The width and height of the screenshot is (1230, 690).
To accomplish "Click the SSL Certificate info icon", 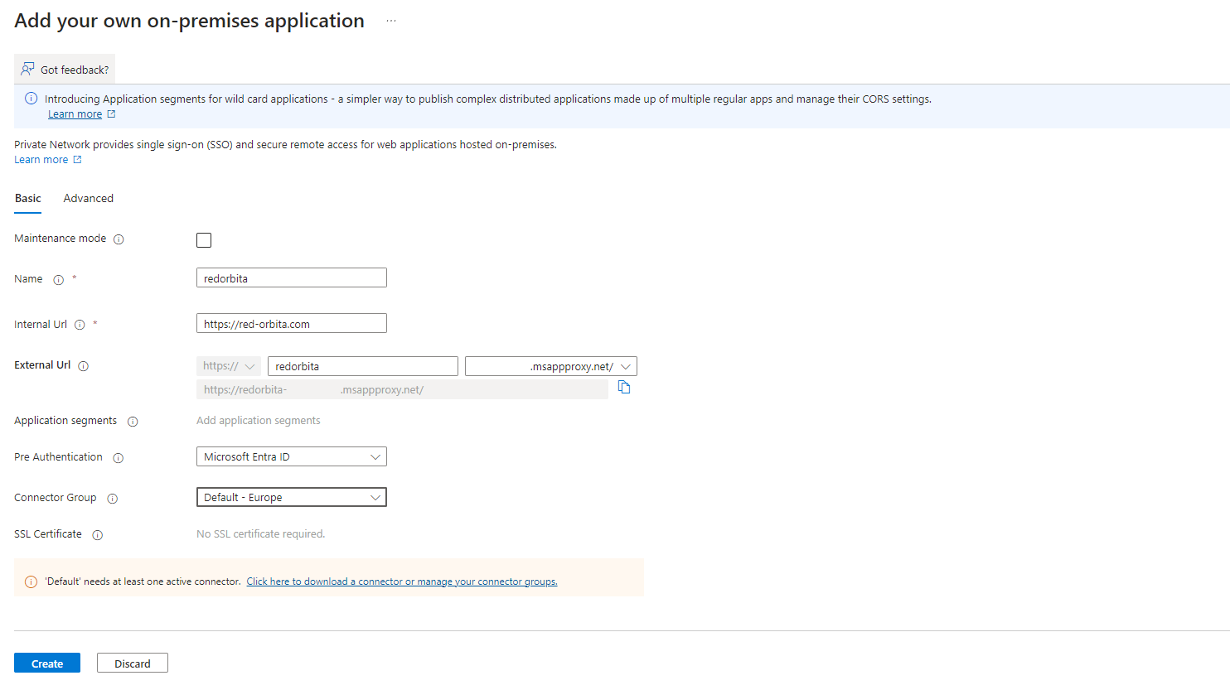I will click(98, 535).
